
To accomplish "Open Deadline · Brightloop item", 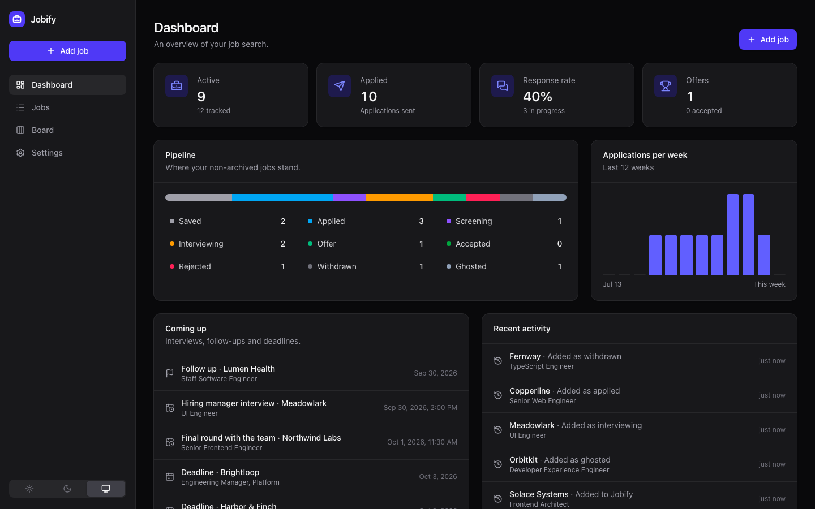I will pos(311,477).
